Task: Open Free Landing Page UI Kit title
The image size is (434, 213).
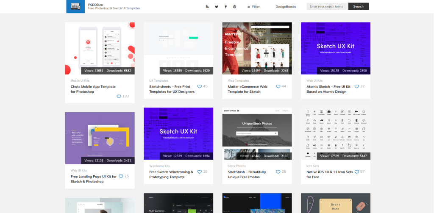Action: click(x=94, y=179)
